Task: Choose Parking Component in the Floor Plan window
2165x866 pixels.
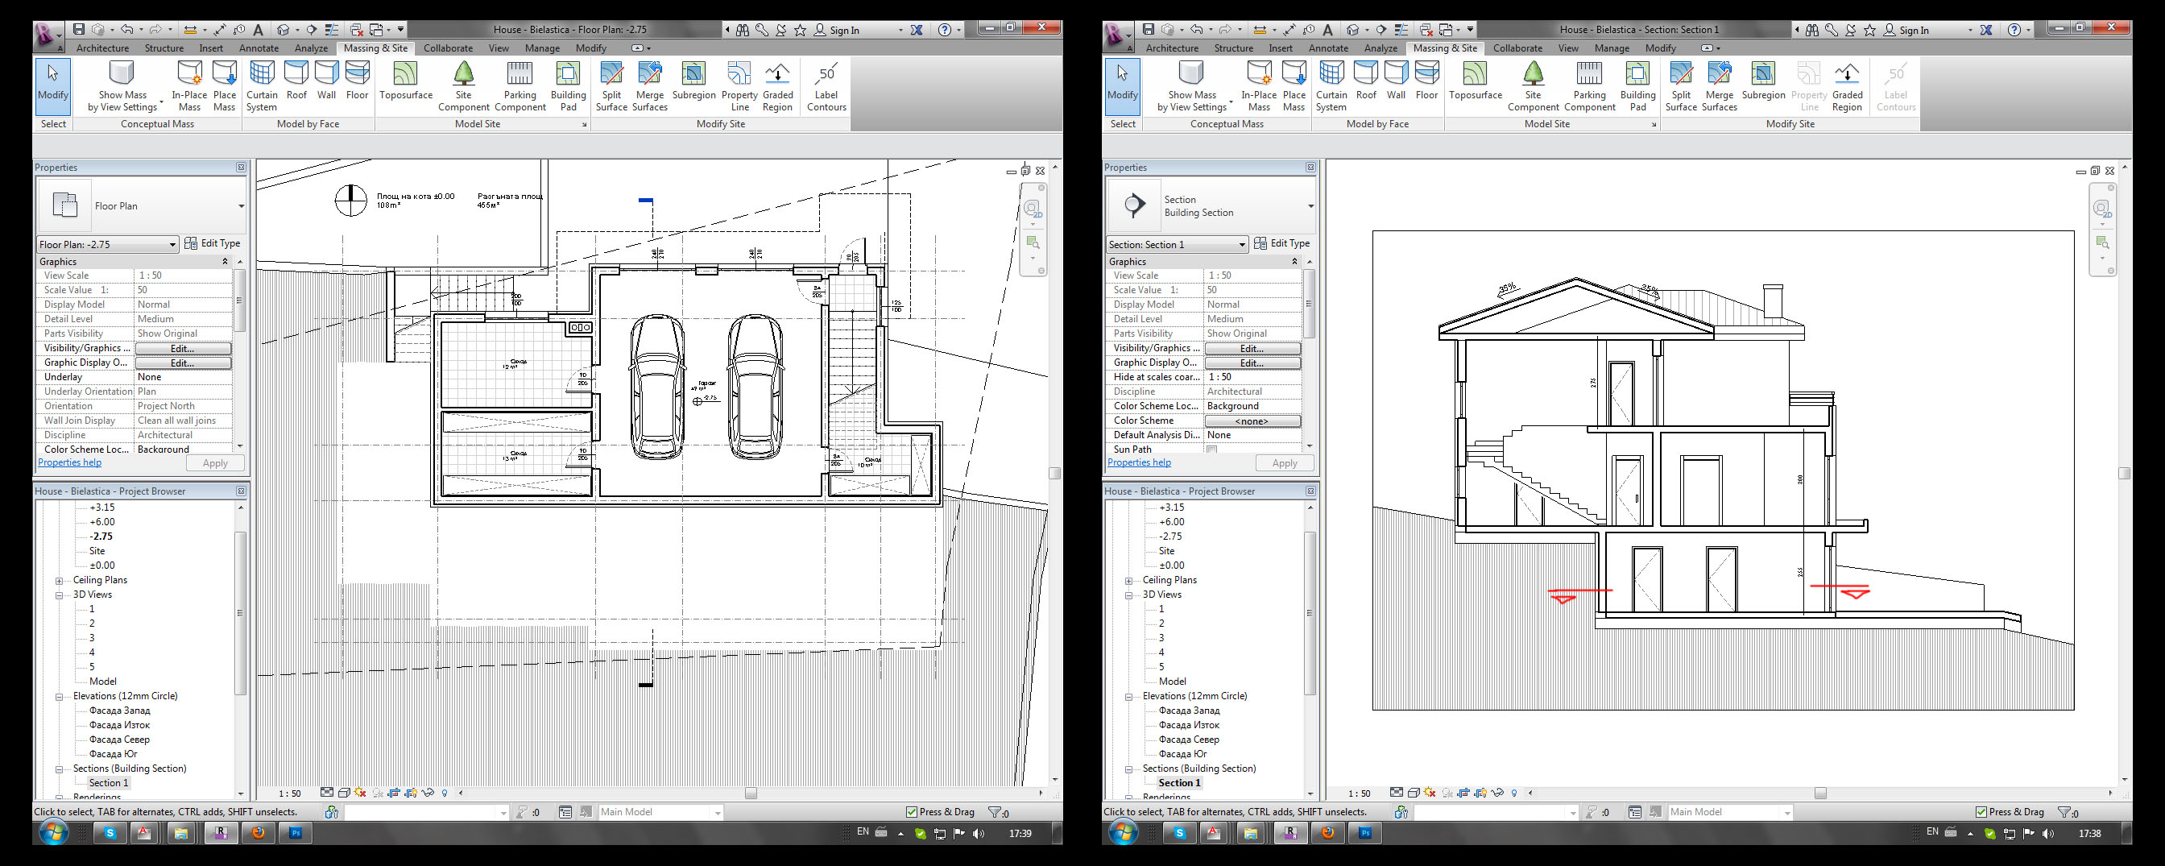Action: tap(520, 84)
